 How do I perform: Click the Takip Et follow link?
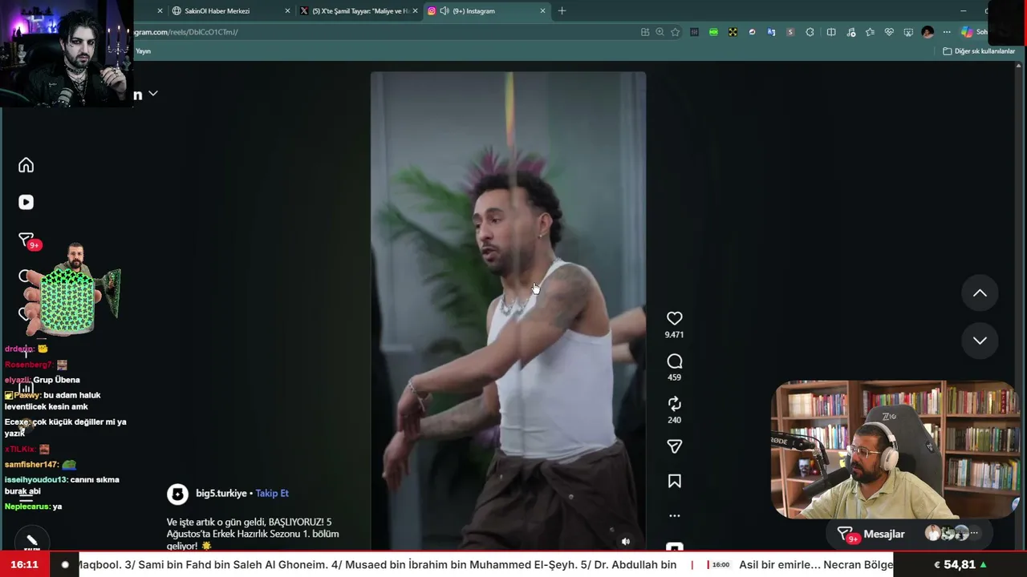(272, 494)
